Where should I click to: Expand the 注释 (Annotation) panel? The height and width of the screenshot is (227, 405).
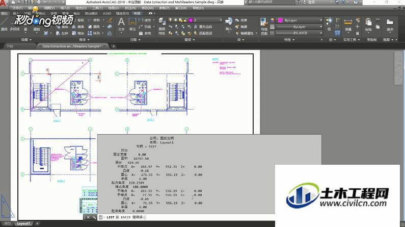pos(136,40)
